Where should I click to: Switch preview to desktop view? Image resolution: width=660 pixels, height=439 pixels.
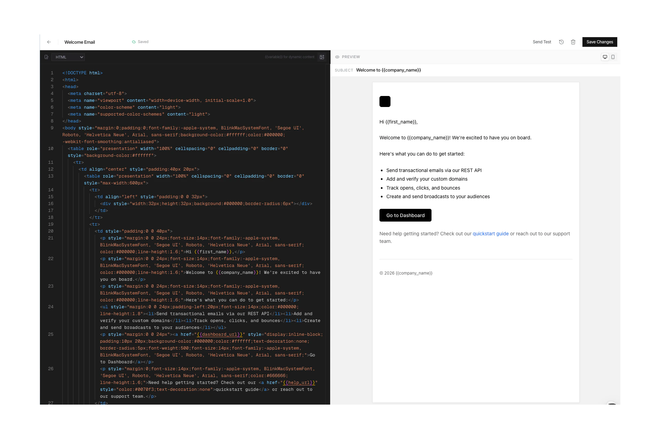tap(605, 57)
